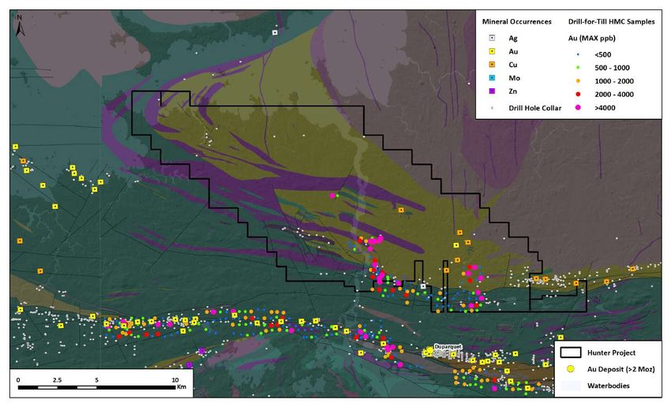Click the scale bar graphic
The width and height of the screenshot is (671, 407).
97,388
